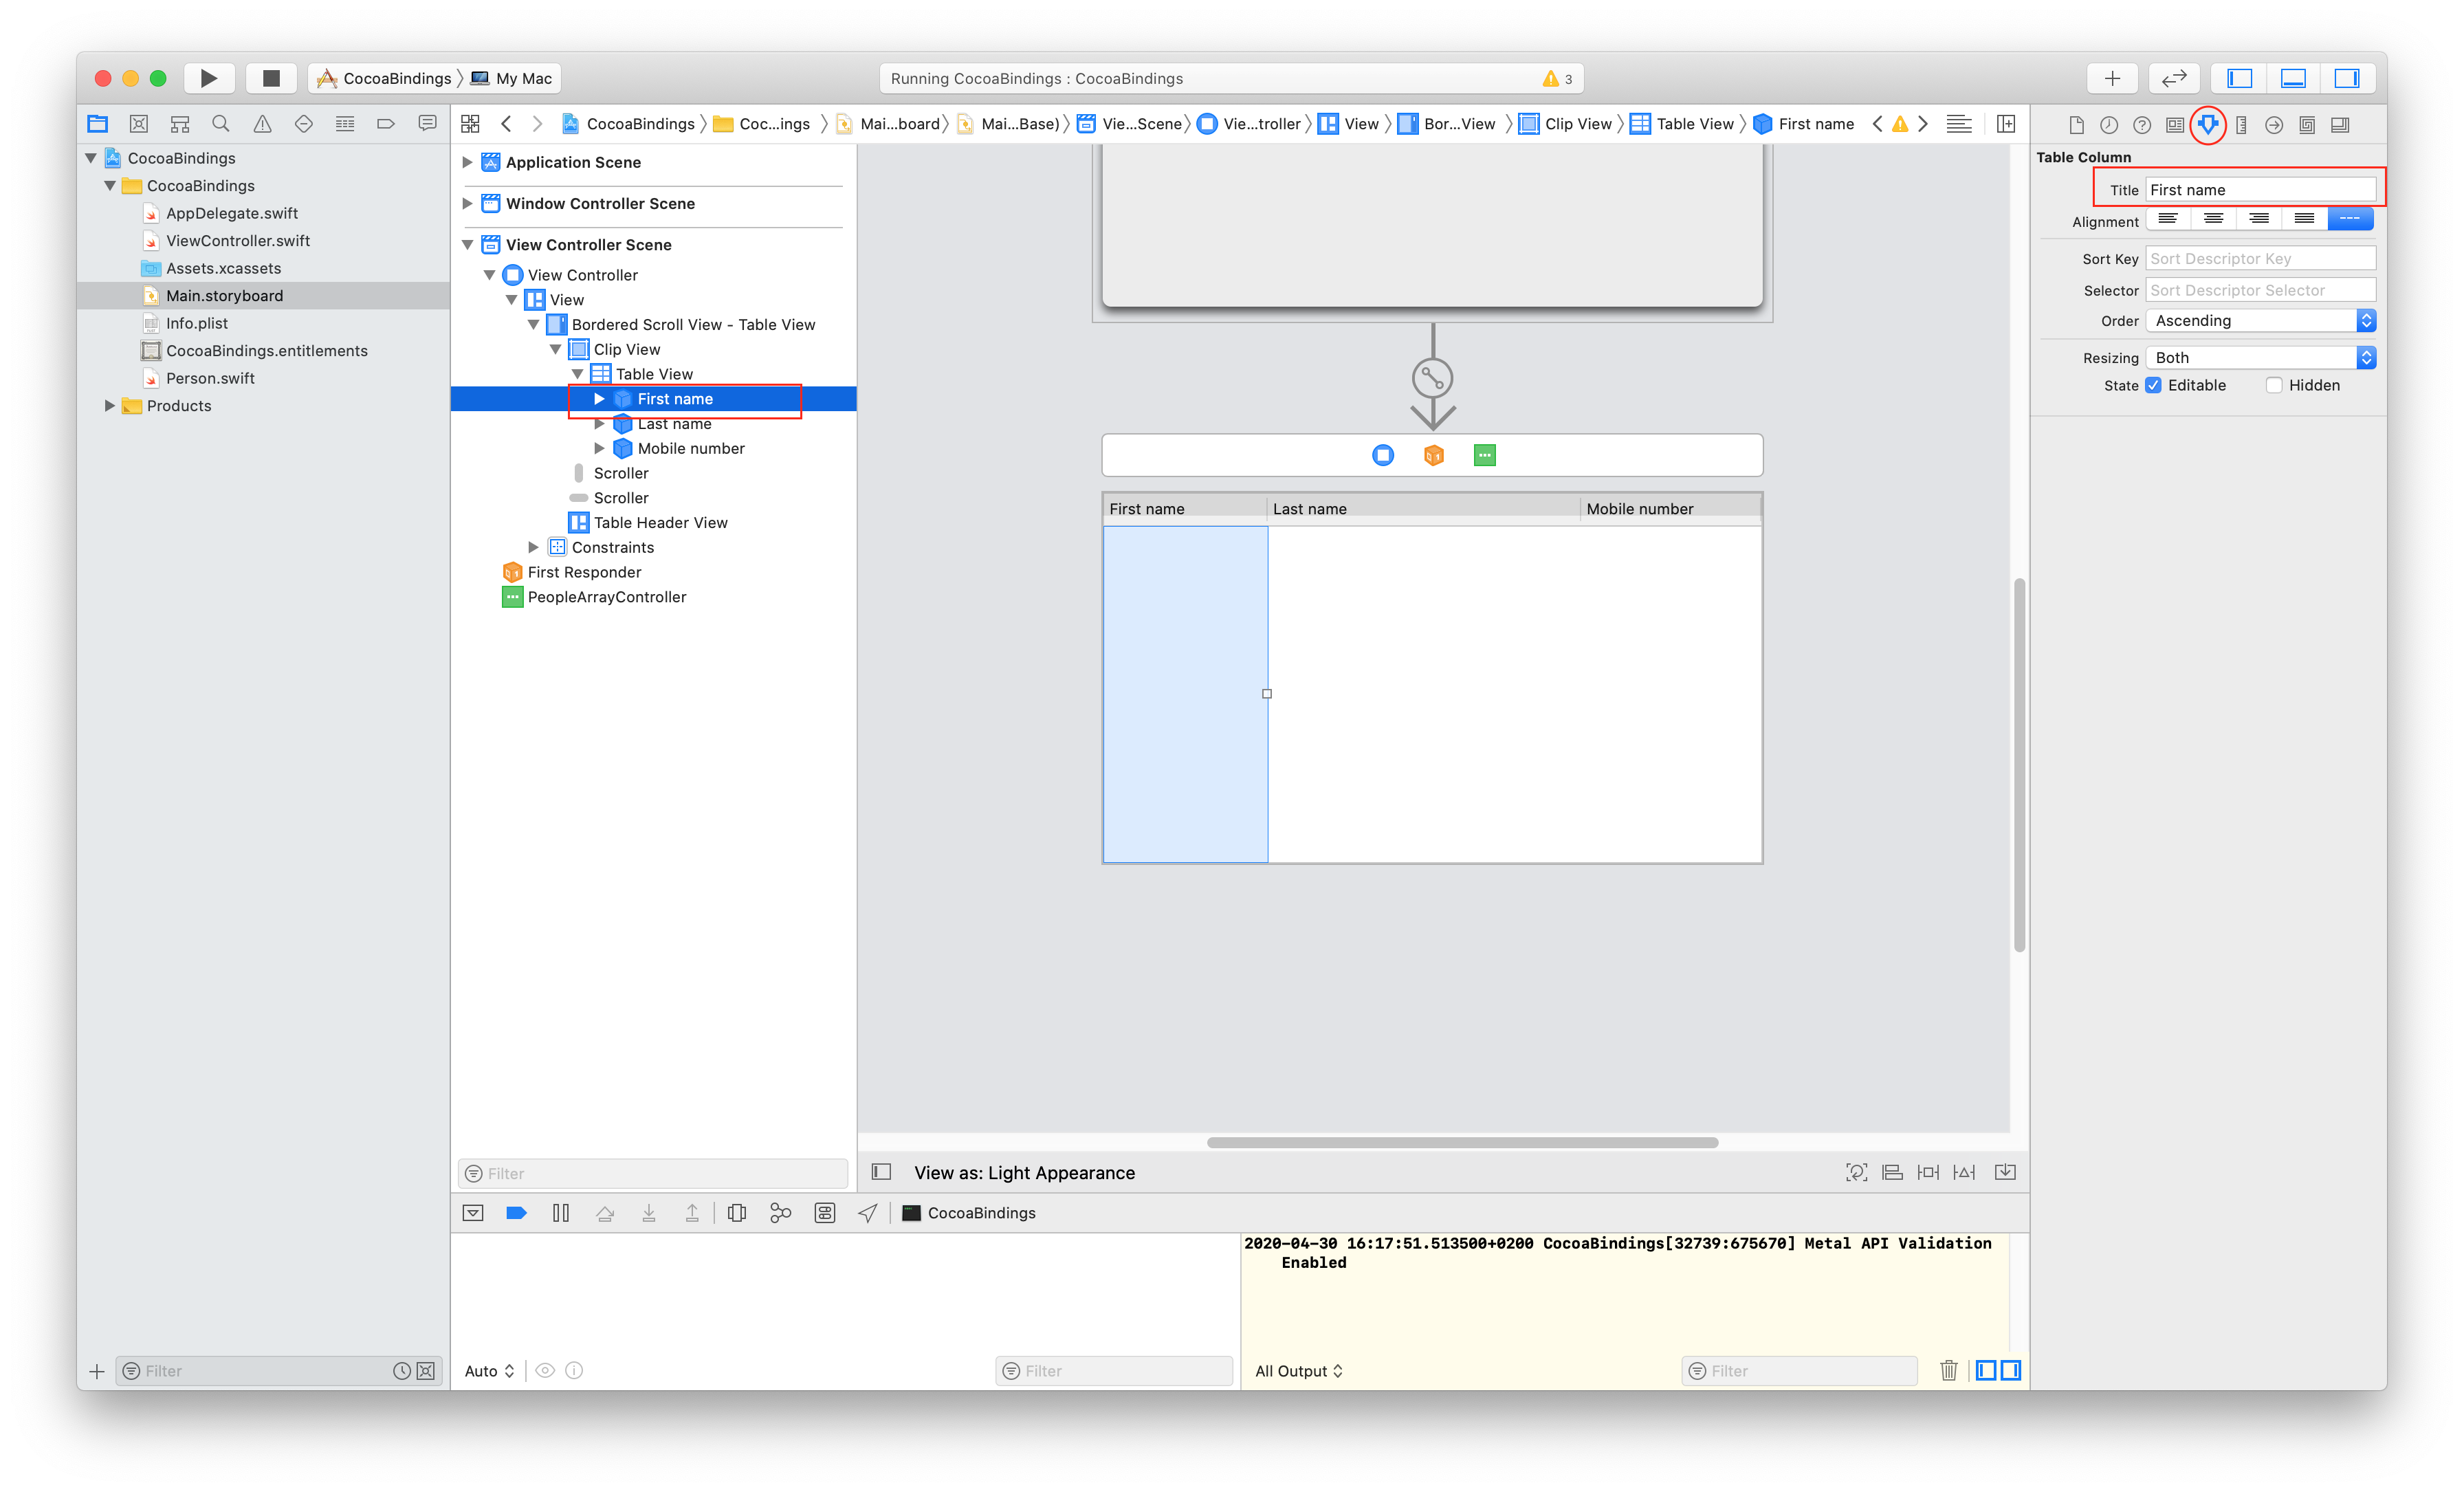Image resolution: width=2464 pixels, height=1492 pixels.
Task: Click the PeopleArrayController object
Action: pos(606,596)
